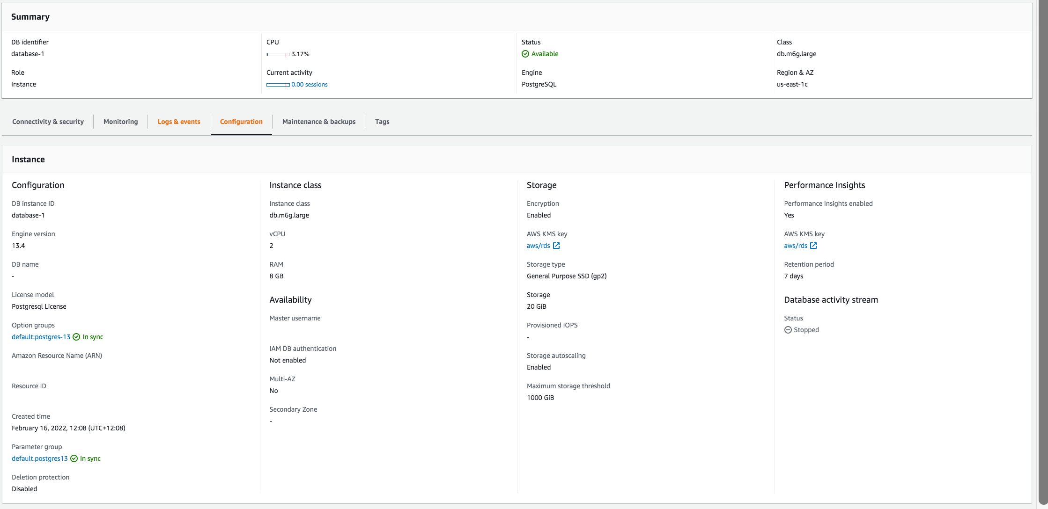Select the Multi-AZ No value
The width and height of the screenshot is (1048, 509).
pyautogui.click(x=274, y=391)
